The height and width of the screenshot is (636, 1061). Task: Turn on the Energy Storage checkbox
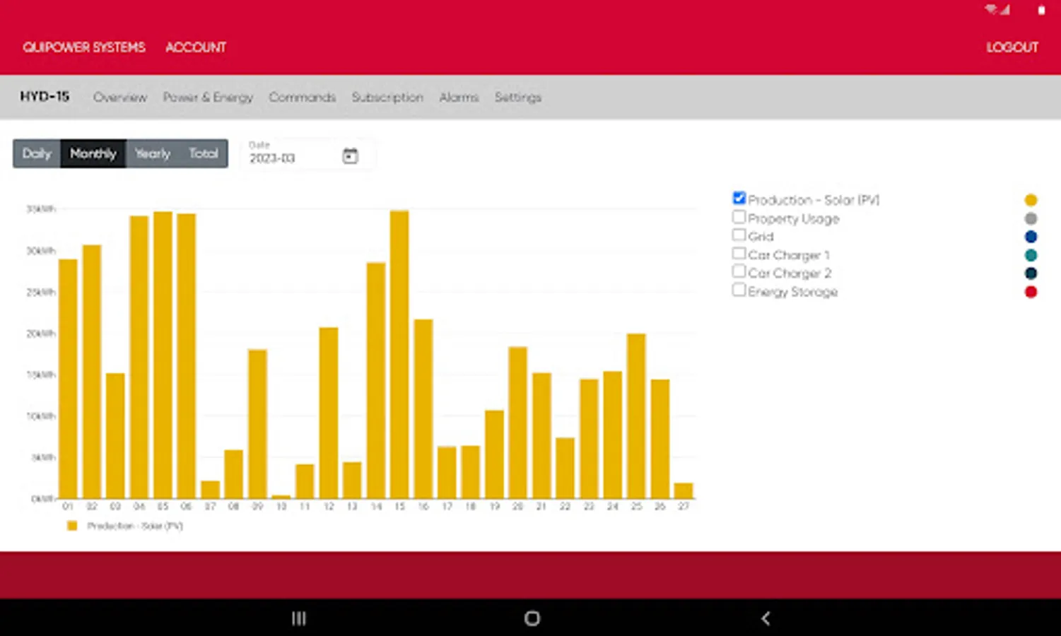pyautogui.click(x=739, y=290)
